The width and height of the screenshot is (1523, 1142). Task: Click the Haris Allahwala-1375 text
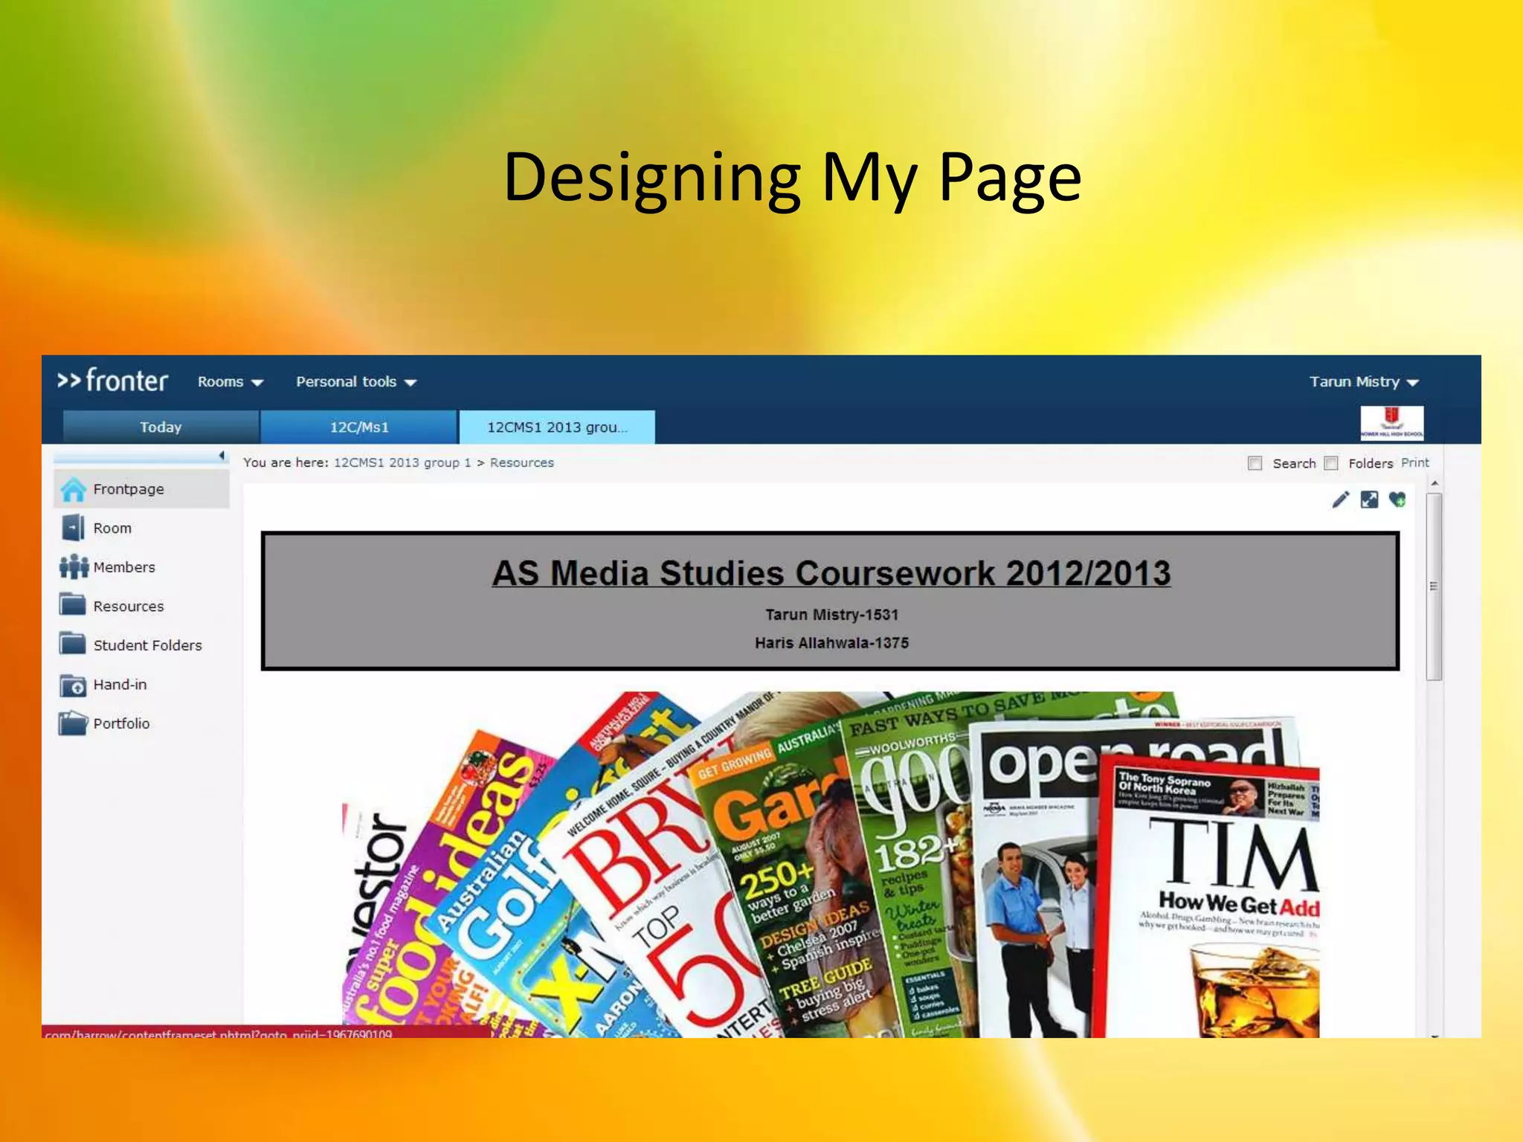pos(832,643)
